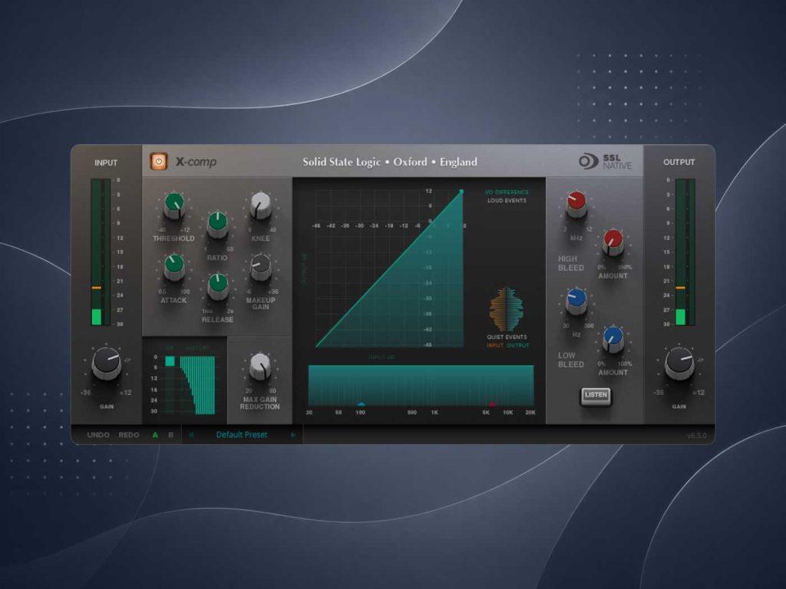Go to previous preset with left arrow

pos(191,435)
